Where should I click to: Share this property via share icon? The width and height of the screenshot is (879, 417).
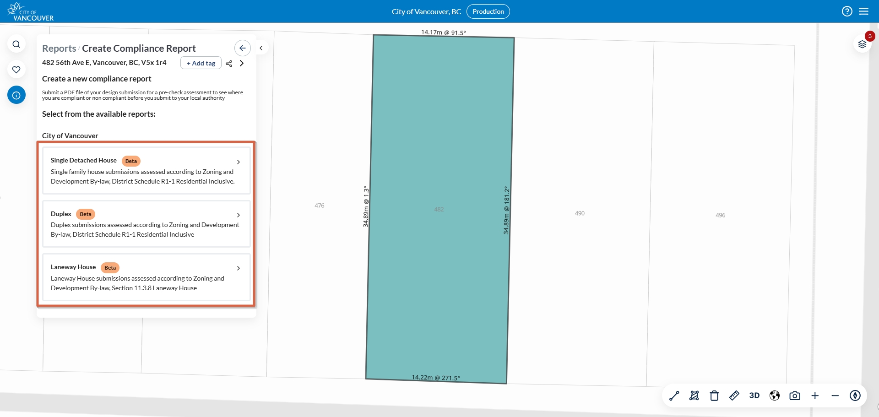[x=229, y=64]
